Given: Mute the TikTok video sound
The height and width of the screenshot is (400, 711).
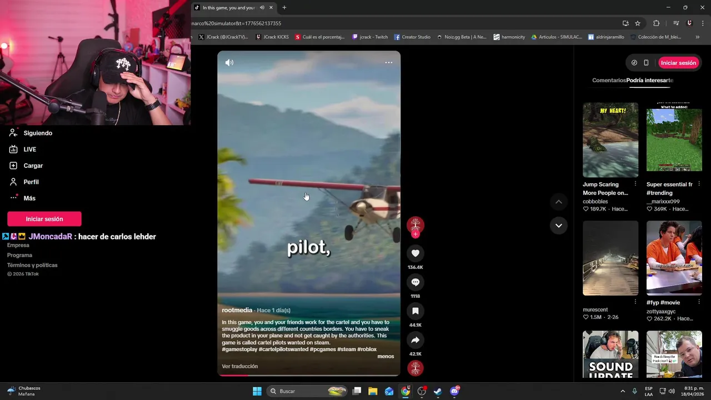Looking at the screenshot, I should 229,63.
